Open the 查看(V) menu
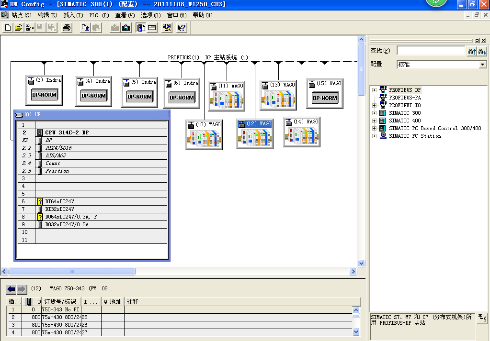490x341 pixels. (x=125, y=15)
